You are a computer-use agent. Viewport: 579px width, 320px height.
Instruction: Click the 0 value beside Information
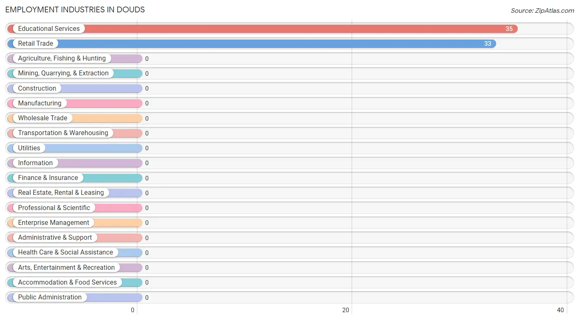tap(147, 163)
